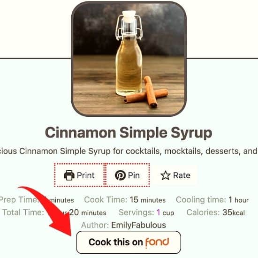Open the Print recipe button
This screenshot has width=258, height=258.
click(79, 175)
